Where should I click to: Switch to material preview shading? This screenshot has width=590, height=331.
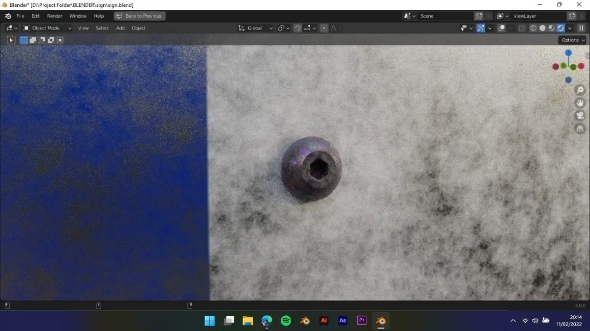coord(552,28)
